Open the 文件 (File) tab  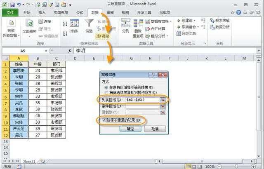tap(10, 12)
